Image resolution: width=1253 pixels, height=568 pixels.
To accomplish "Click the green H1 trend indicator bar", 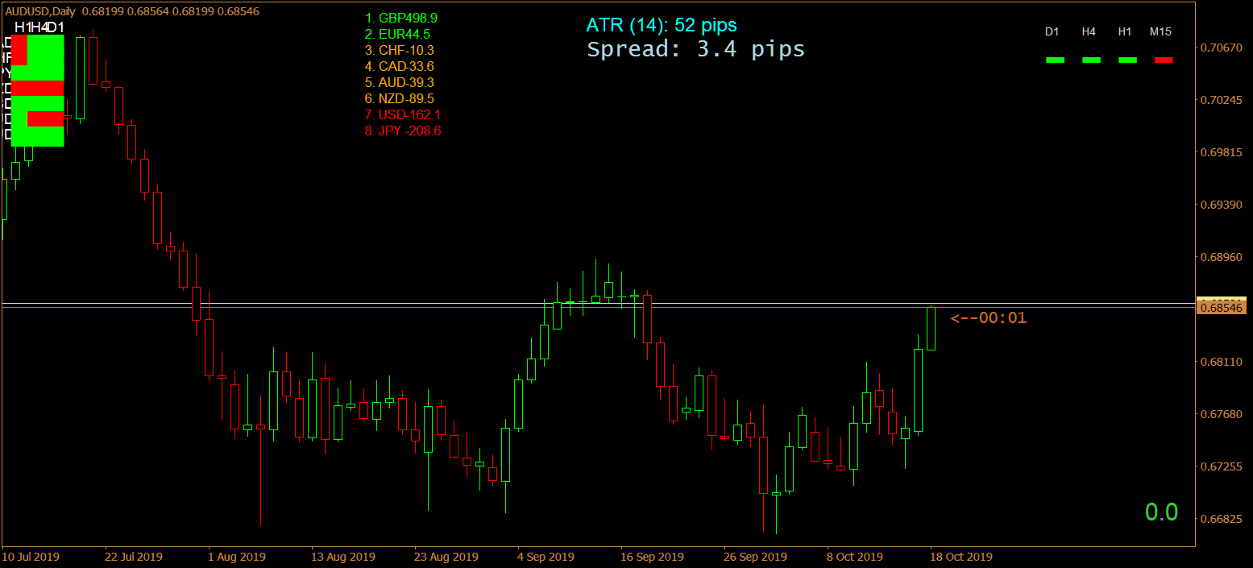I will (1127, 60).
